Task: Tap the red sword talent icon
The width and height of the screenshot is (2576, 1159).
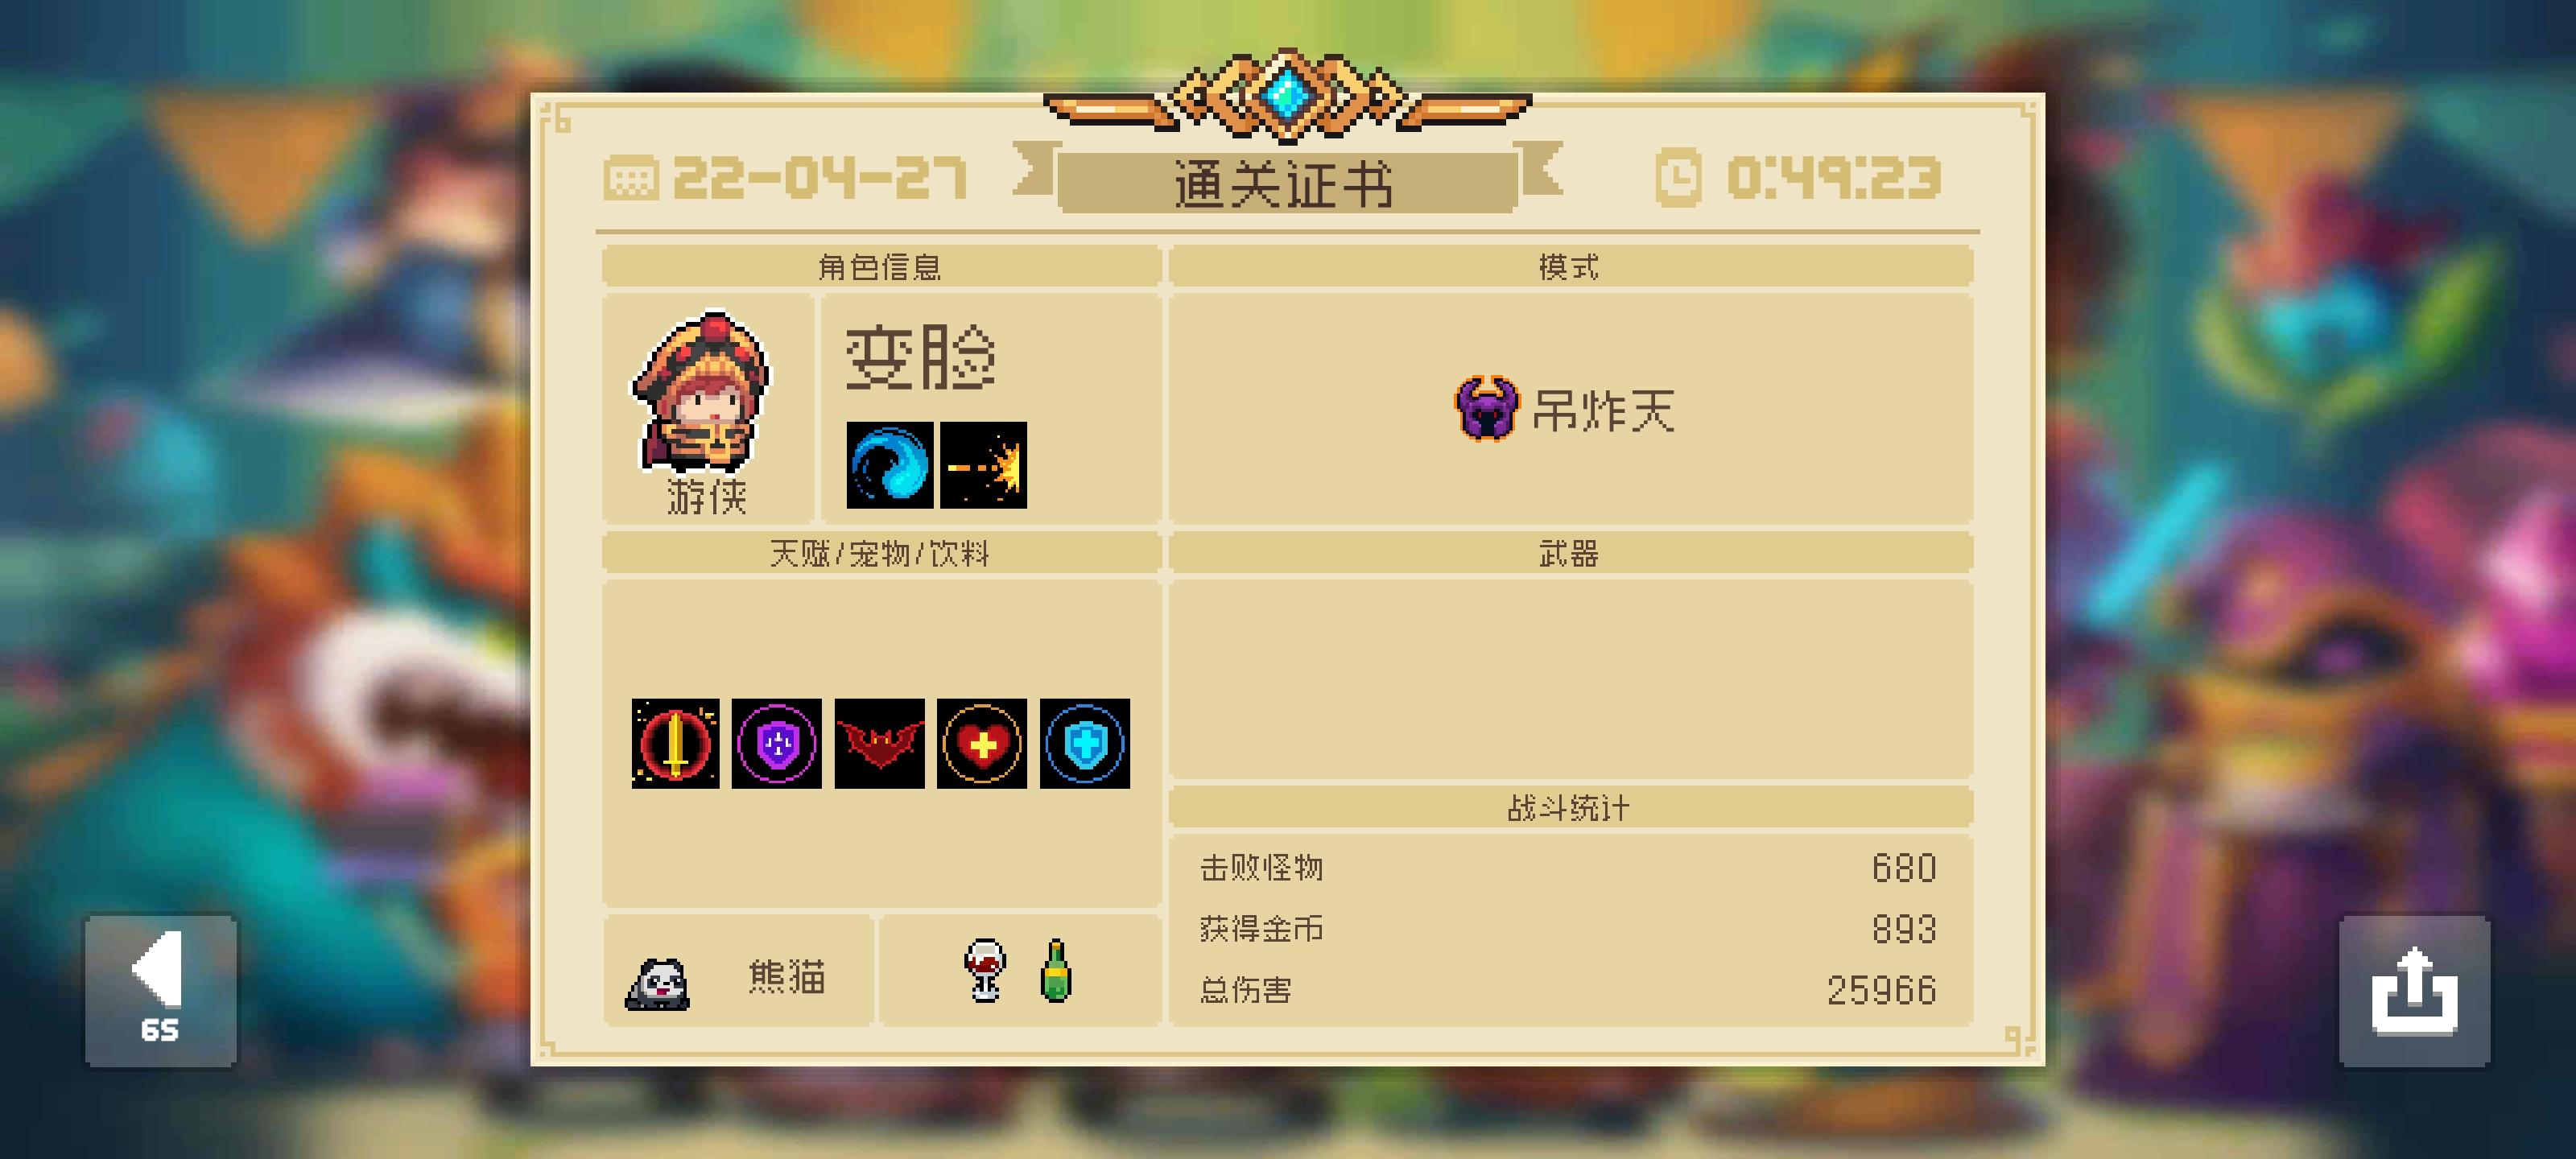Action: click(675, 743)
